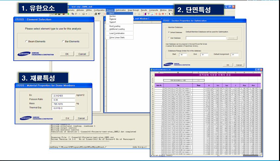Viewport: 280px width, 161px height.
Task: Select the Bar Elements radio button
Action: click(x=62, y=41)
